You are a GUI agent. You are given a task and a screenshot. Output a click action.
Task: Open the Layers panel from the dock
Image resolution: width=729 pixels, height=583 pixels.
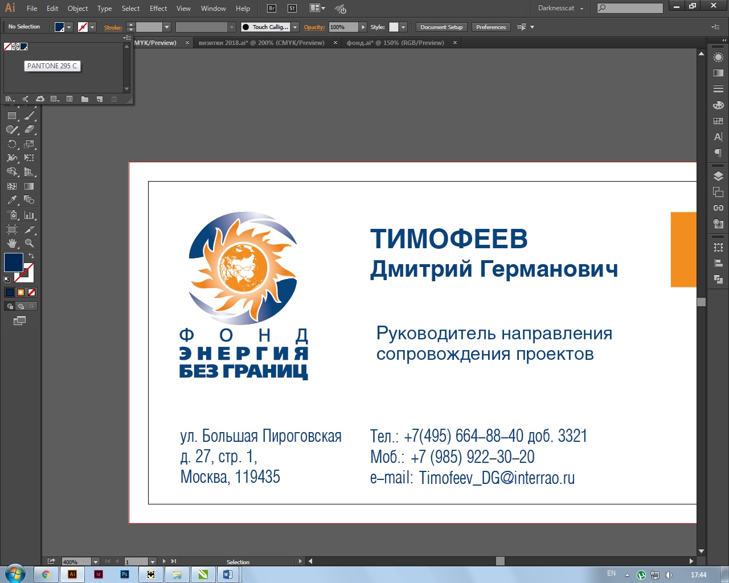[x=718, y=176]
